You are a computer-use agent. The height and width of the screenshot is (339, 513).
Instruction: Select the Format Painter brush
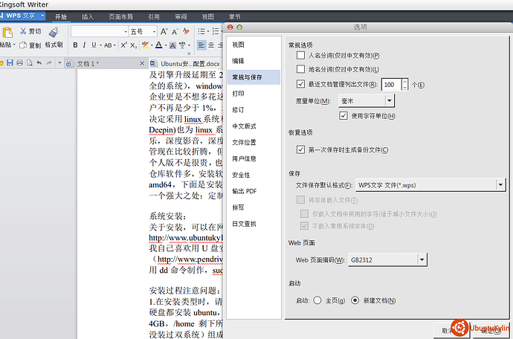click(x=54, y=33)
